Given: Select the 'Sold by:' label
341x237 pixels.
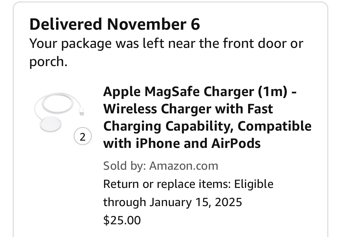Looking at the screenshot, I should click(125, 166).
